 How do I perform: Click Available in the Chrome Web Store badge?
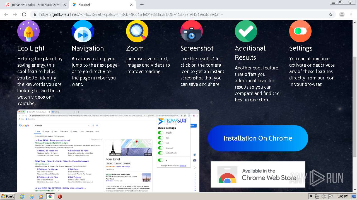[x=258, y=174]
